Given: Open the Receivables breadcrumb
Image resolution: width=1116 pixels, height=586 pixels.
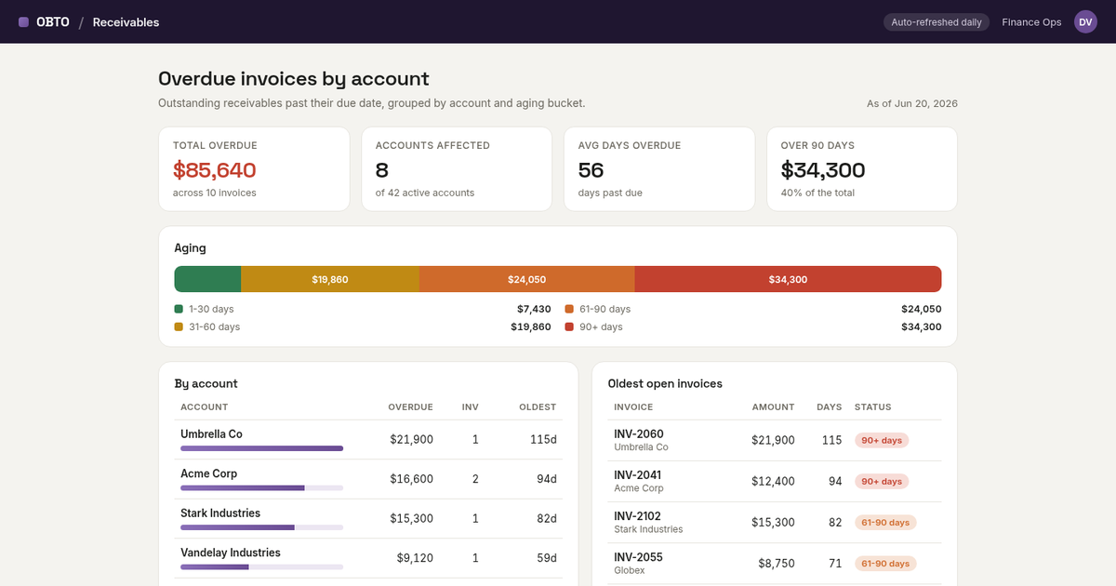Looking at the screenshot, I should pyautogui.click(x=126, y=22).
